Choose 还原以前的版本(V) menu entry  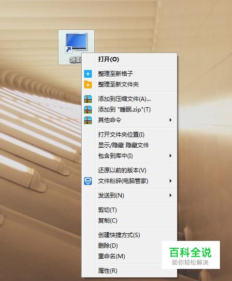tap(129, 170)
